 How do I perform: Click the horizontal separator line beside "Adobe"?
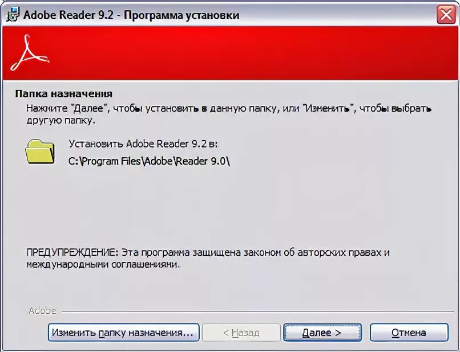click(x=258, y=312)
